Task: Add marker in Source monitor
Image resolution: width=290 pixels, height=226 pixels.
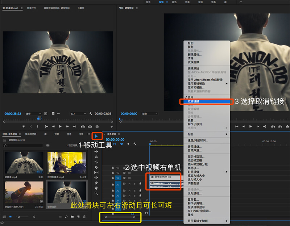Action: (x=24, y=126)
